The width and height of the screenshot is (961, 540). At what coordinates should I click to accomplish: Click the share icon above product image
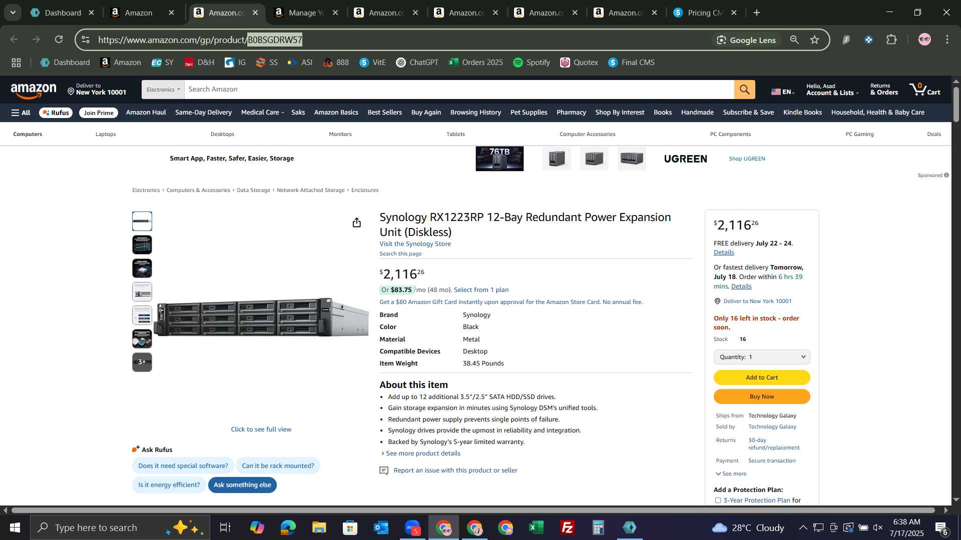pos(356,222)
